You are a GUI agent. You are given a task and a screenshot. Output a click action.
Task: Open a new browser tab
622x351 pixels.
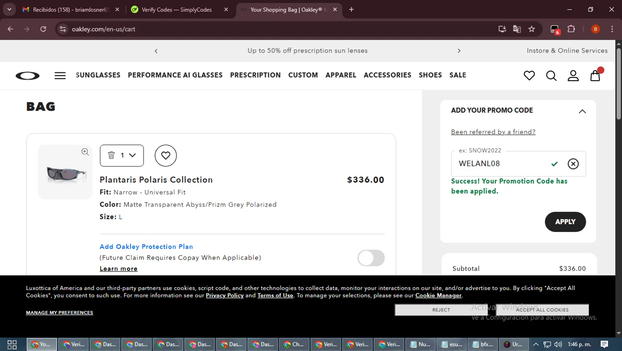click(x=351, y=10)
